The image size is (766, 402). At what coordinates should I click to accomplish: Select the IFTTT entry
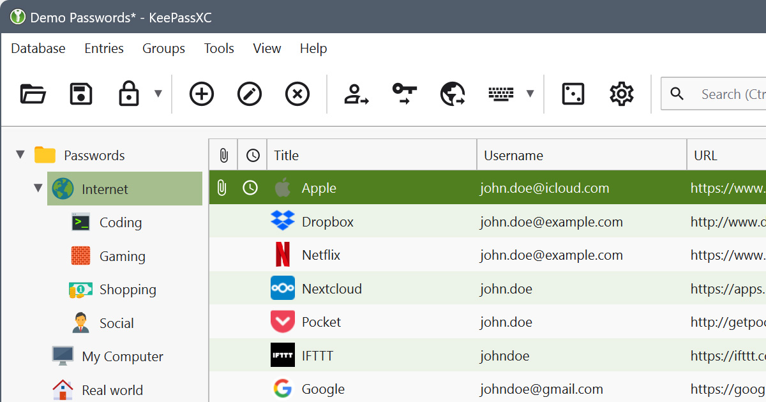coord(488,355)
